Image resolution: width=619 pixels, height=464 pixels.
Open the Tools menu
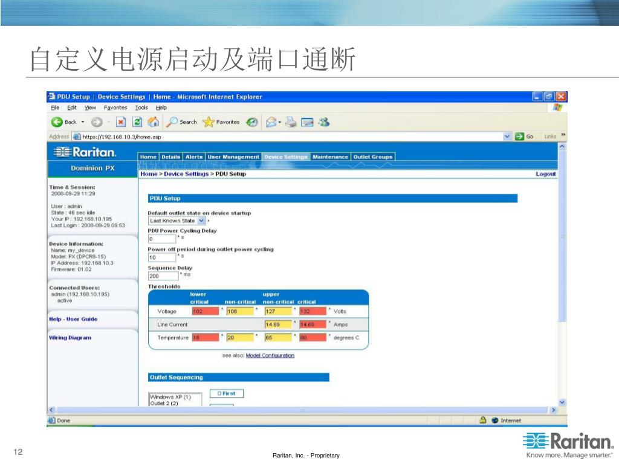(141, 108)
